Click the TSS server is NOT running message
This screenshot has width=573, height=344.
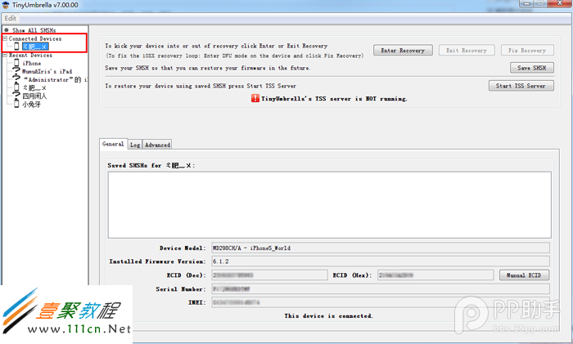(334, 99)
